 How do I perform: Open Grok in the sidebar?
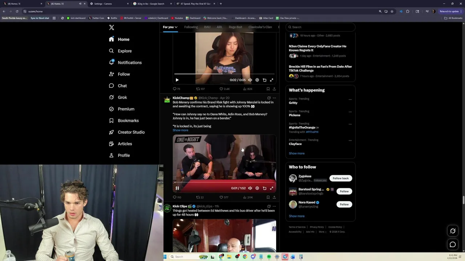pos(118,97)
